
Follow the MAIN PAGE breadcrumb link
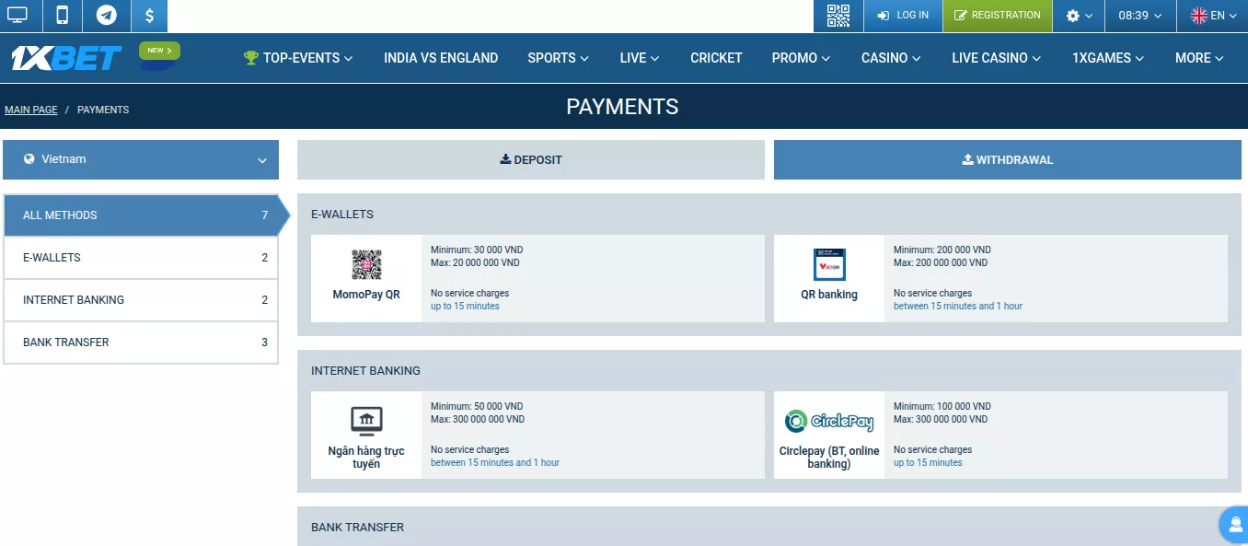click(31, 110)
